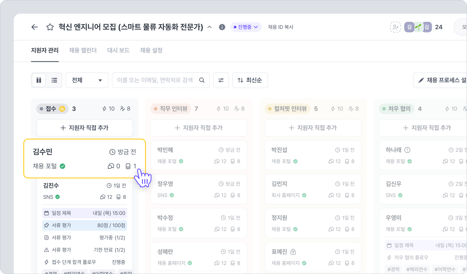Go back with the left arrow icon

point(34,27)
